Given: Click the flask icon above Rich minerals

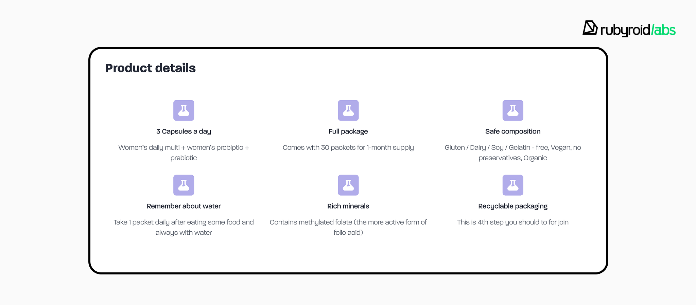Looking at the screenshot, I should (x=348, y=185).
